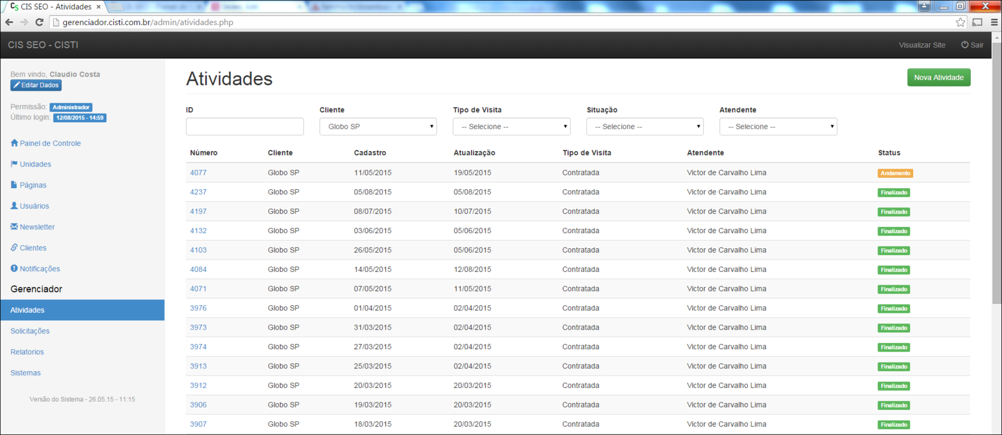
Task: Open the Tipo de Visita dropdown
Action: click(x=512, y=127)
